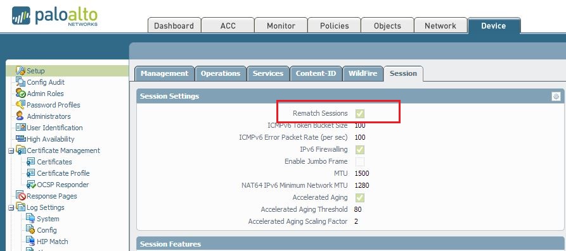Click the Log Settings folder icon
Viewport: 566px width, 251px height.
click(x=20, y=207)
